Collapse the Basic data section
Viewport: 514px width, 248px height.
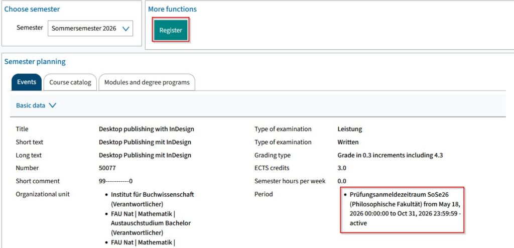[x=36, y=105]
